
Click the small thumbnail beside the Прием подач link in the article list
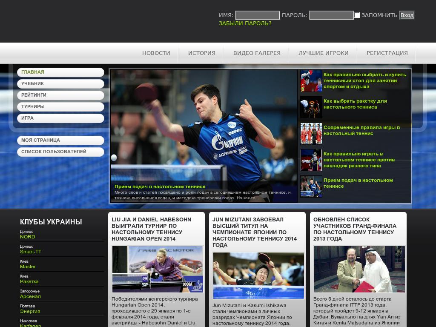(x=311, y=186)
